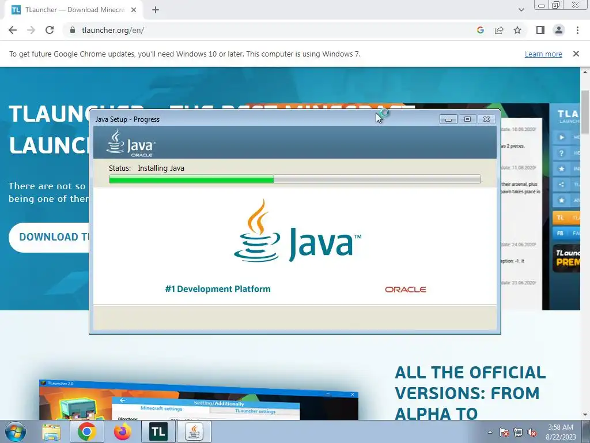Close the Java Setup window

click(x=486, y=119)
